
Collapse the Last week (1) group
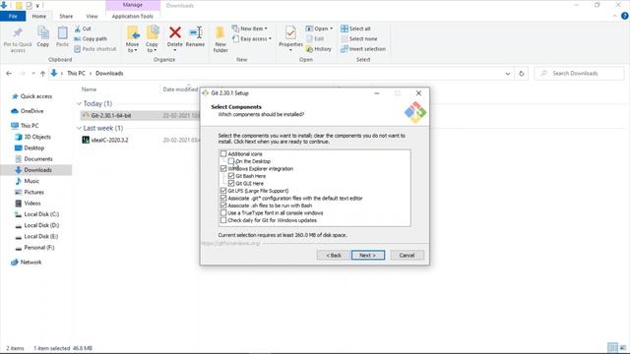click(x=79, y=129)
